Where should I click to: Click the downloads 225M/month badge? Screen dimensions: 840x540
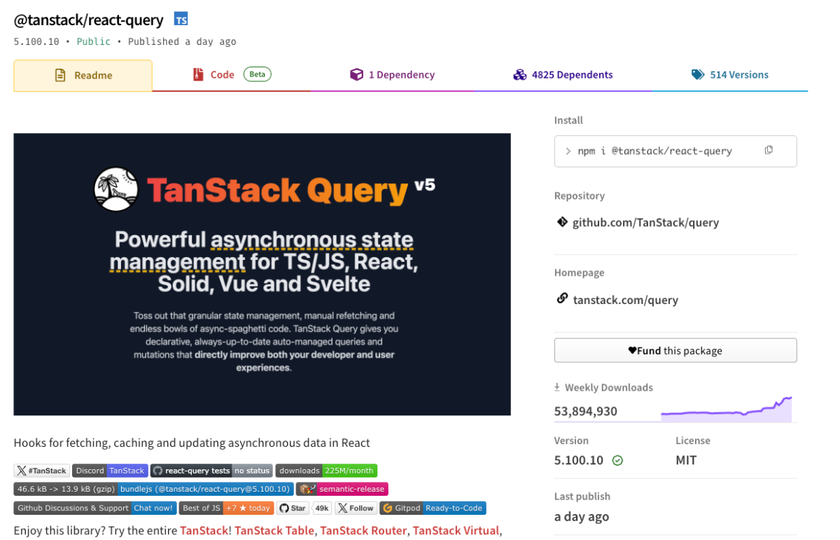(326, 471)
